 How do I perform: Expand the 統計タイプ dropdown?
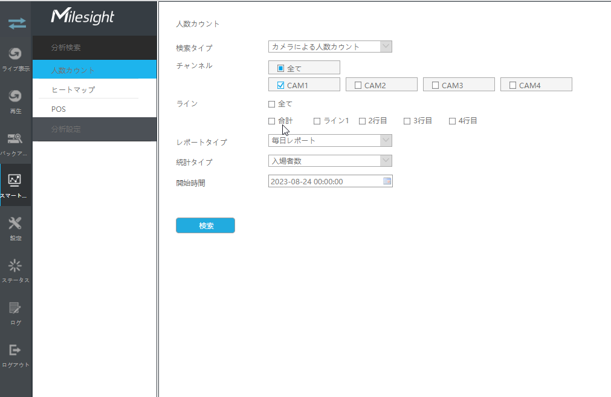[x=386, y=161]
